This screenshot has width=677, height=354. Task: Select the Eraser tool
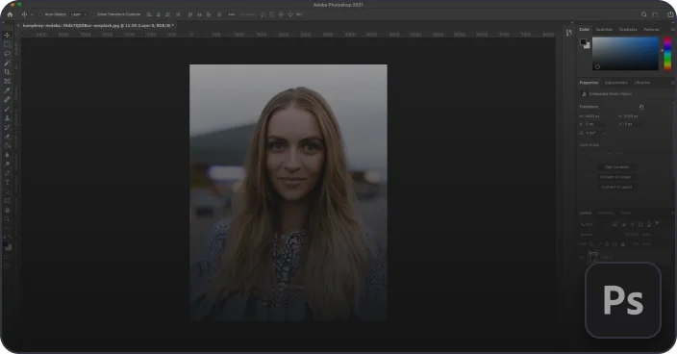coord(7,137)
